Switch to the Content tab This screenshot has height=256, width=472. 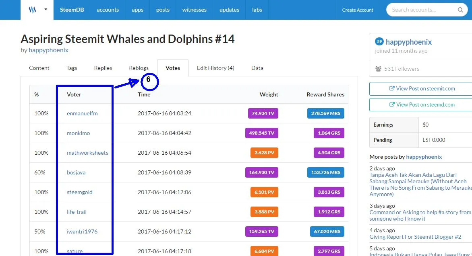[x=39, y=68]
